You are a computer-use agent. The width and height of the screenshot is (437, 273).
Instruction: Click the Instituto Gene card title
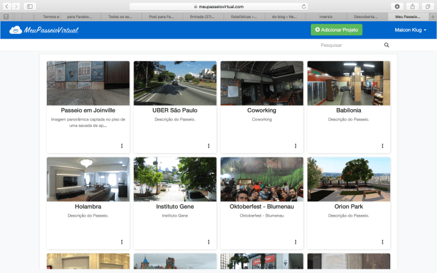click(x=175, y=206)
